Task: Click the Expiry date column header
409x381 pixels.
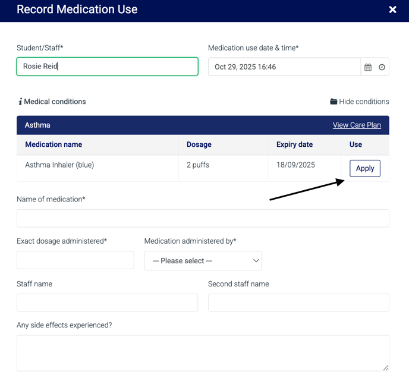Action: [294, 144]
